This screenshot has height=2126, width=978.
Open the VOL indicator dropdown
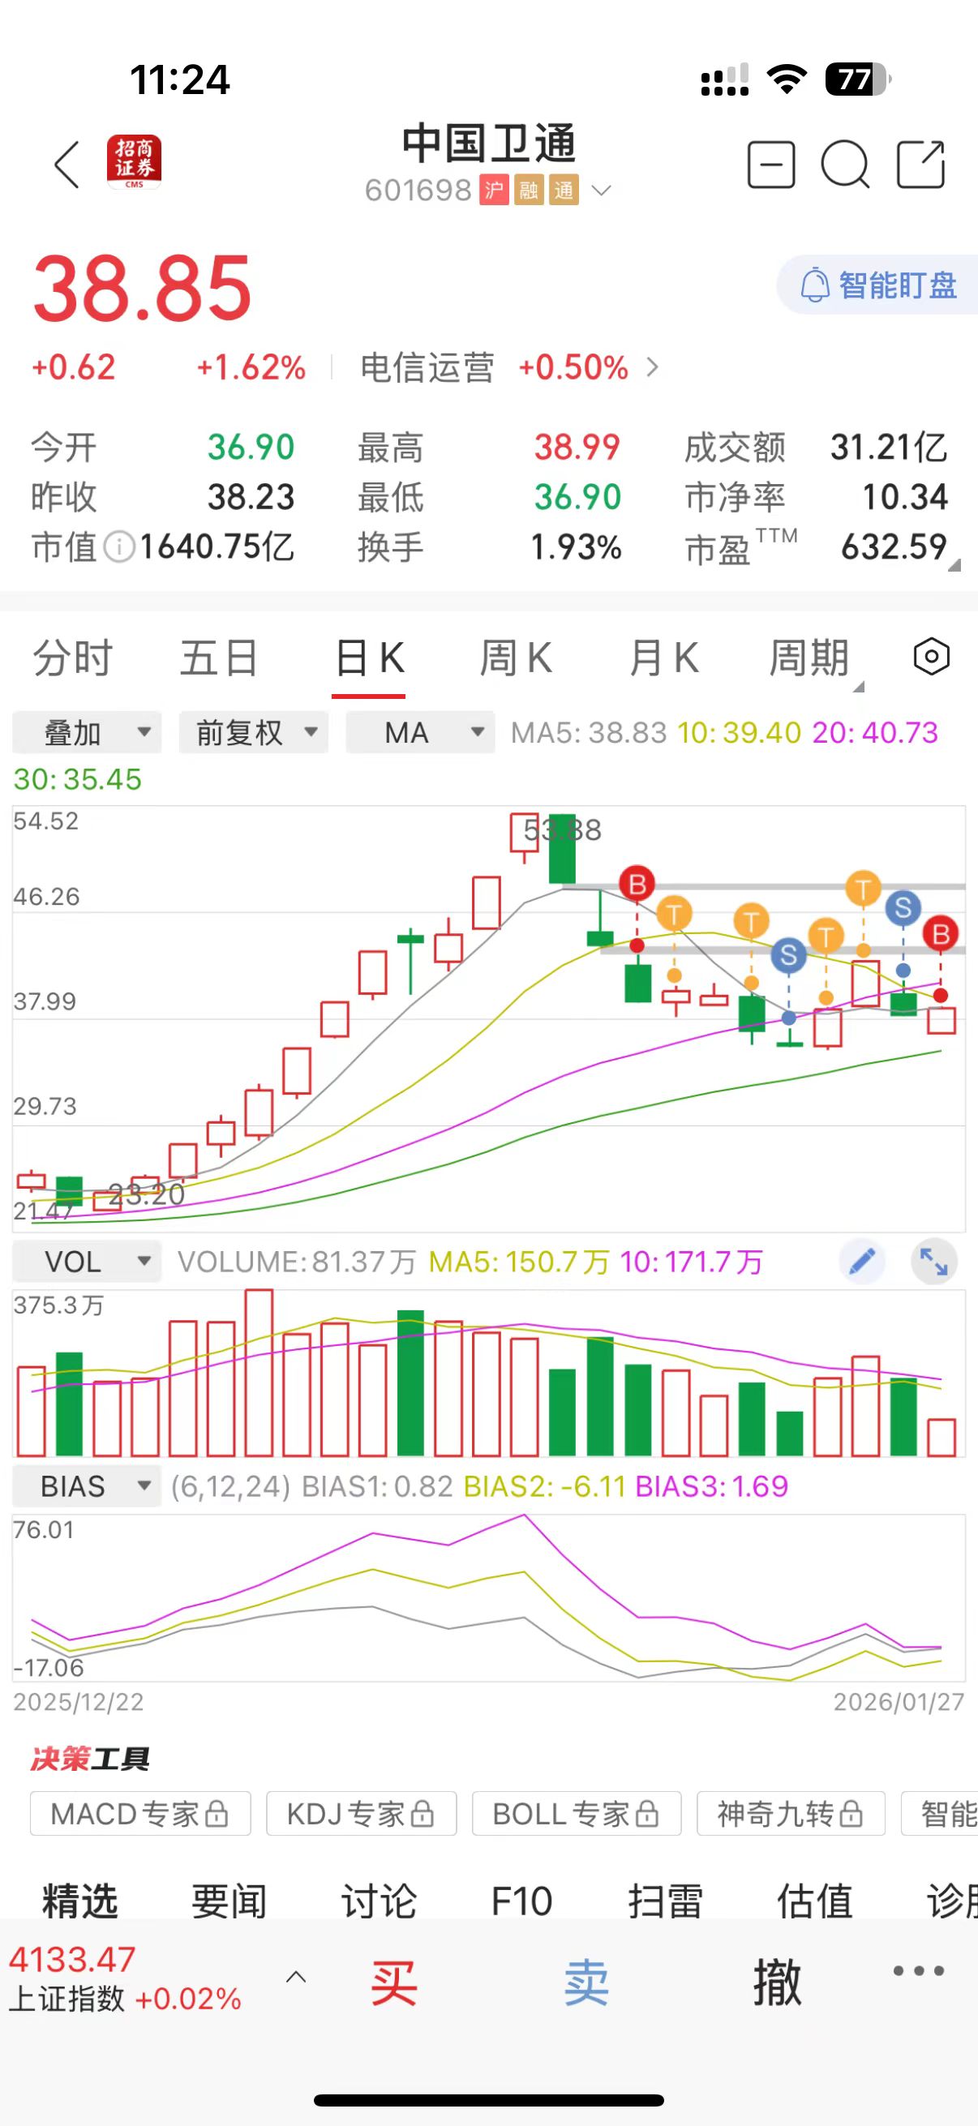click(x=87, y=1261)
